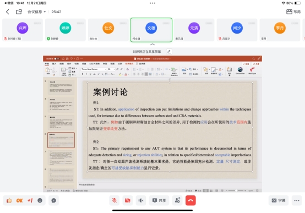Open the chat message bubble
This screenshot has width=305, height=213.
54,200
